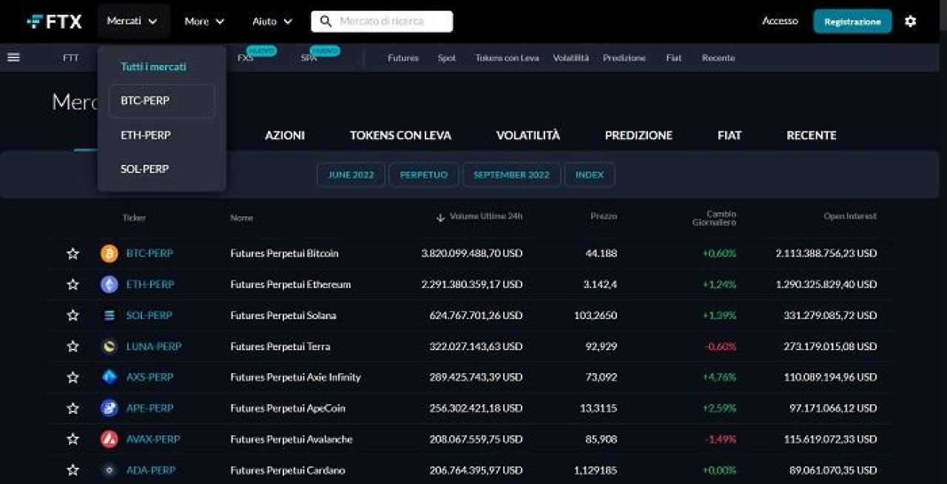Viewport: 947px width, 484px height.
Task: Open Recente in the secondary navbar
Action: pos(718,58)
